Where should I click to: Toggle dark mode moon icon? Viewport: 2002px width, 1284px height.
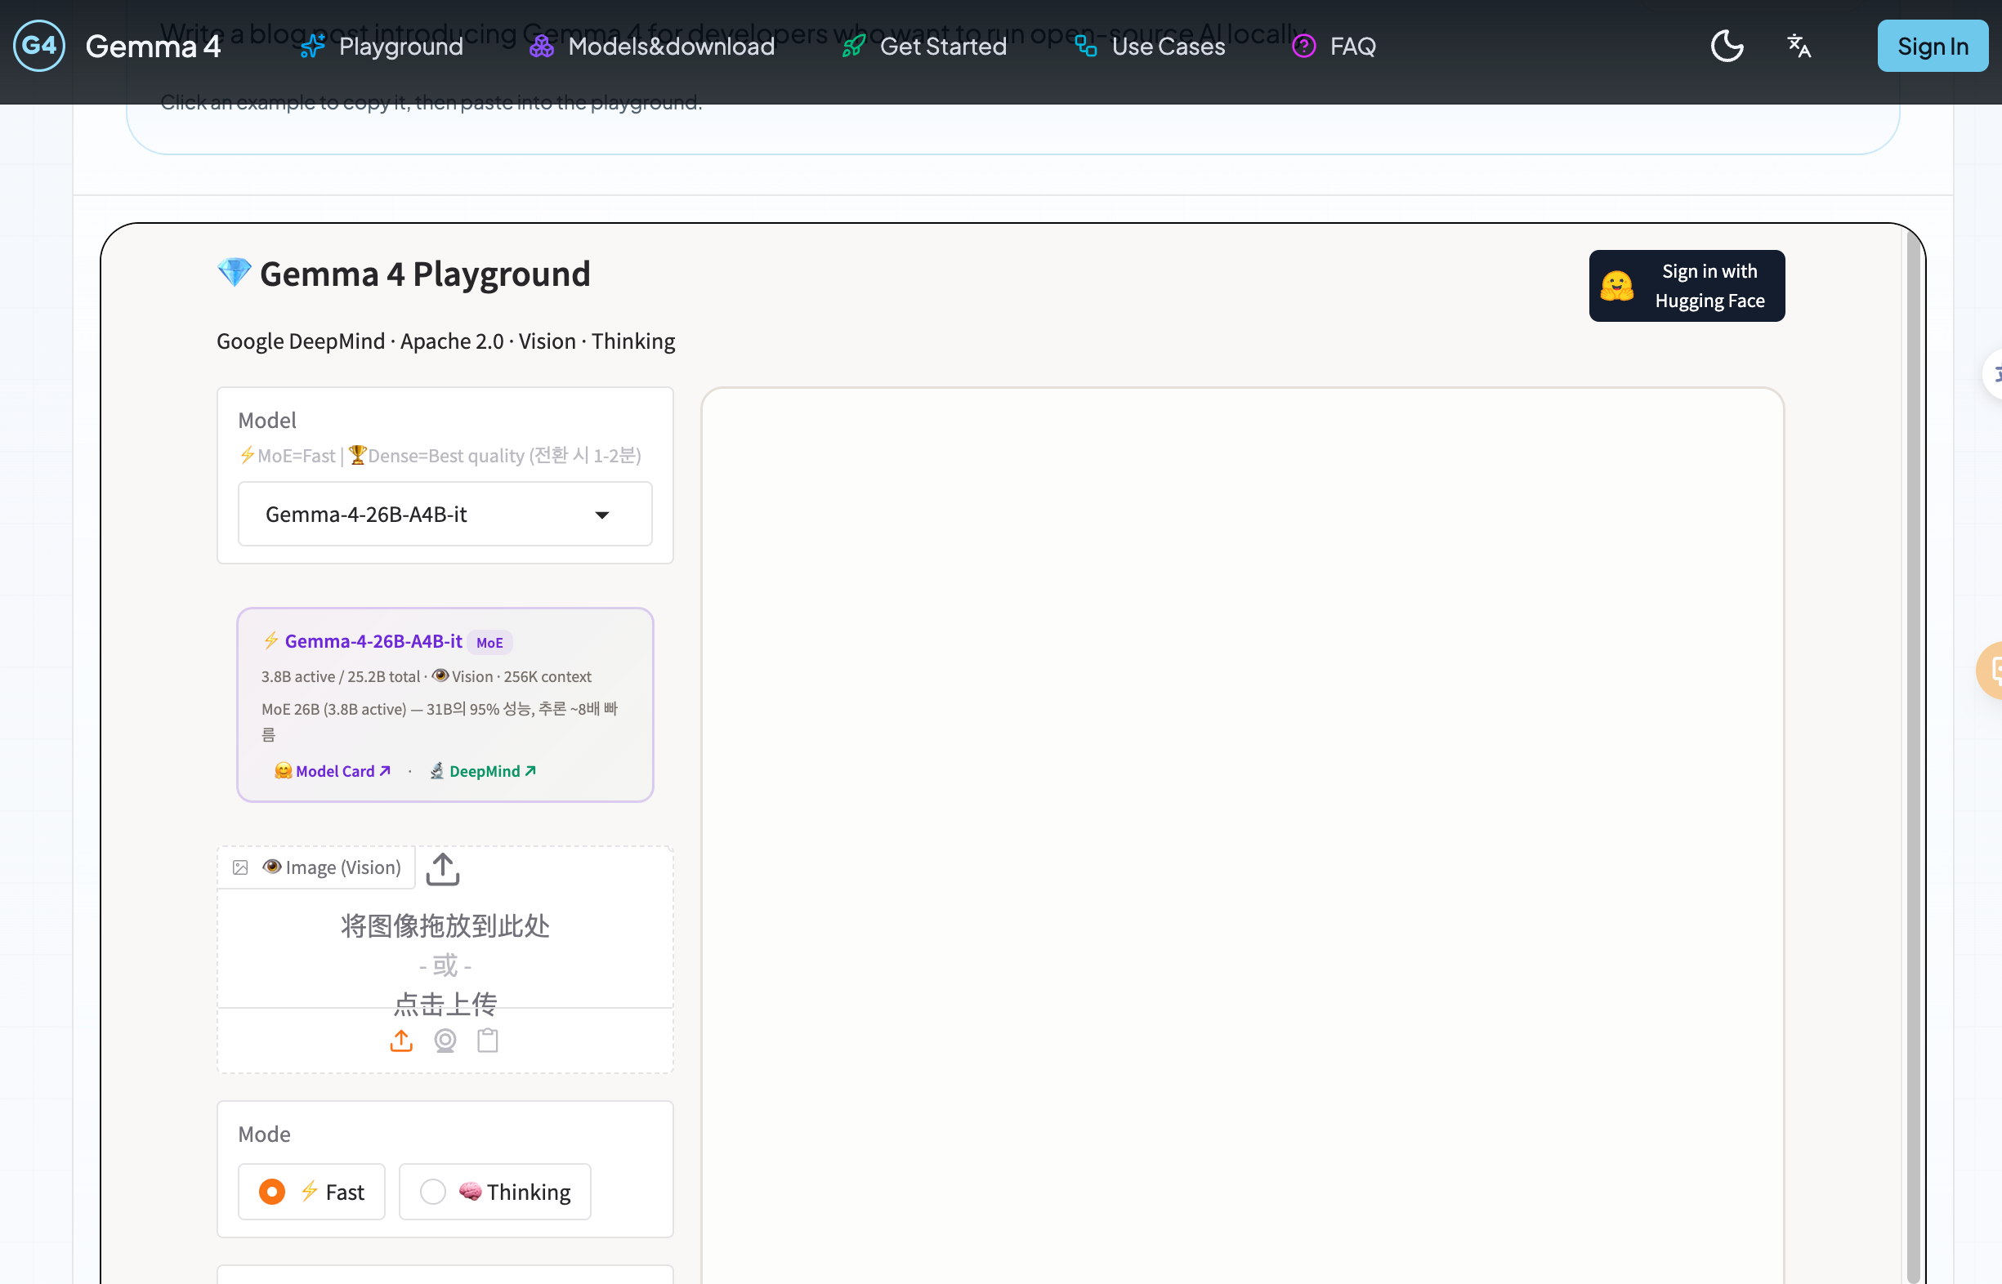[1727, 46]
